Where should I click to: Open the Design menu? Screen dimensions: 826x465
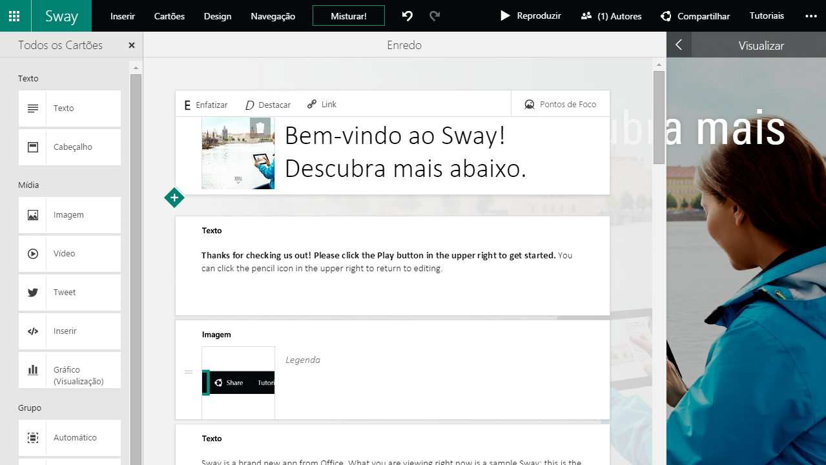coord(218,16)
